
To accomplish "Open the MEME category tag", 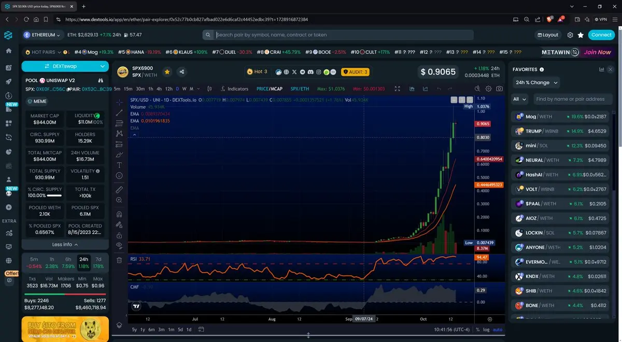I will point(37,101).
